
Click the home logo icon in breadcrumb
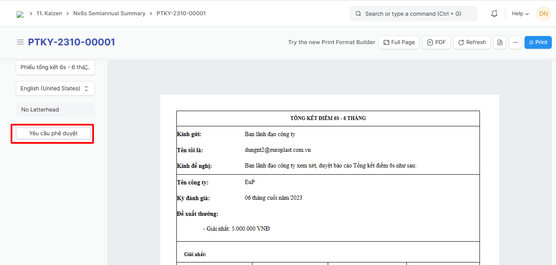pyautogui.click(x=20, y=14)
